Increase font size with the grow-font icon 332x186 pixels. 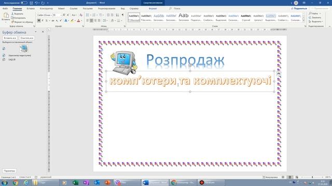[x=64, y=15]
